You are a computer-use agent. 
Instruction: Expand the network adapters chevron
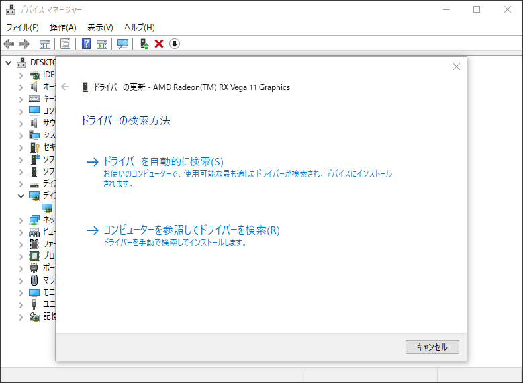coord(21,220)
